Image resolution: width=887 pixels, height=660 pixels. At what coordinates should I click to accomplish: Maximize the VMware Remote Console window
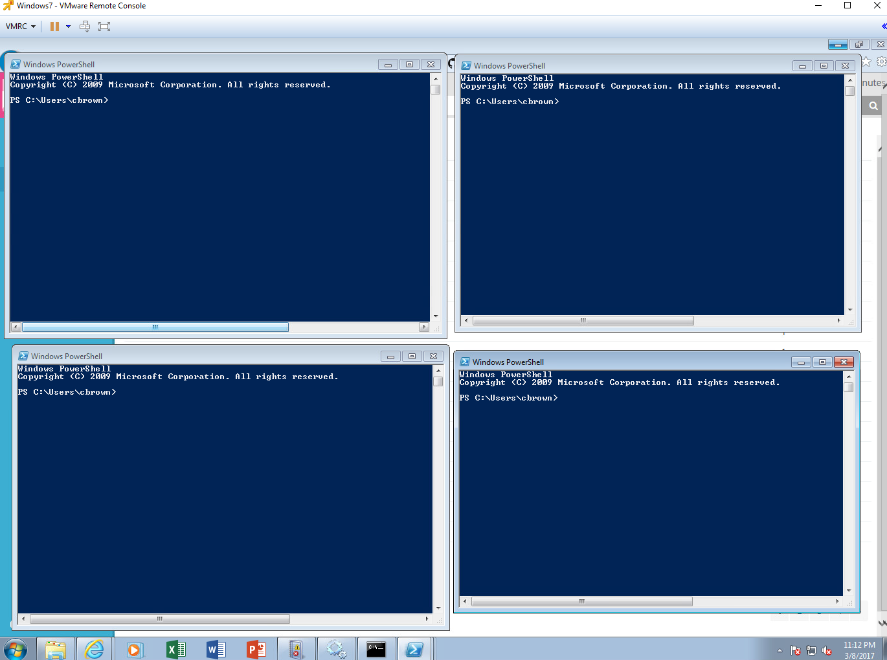point(848,6)
